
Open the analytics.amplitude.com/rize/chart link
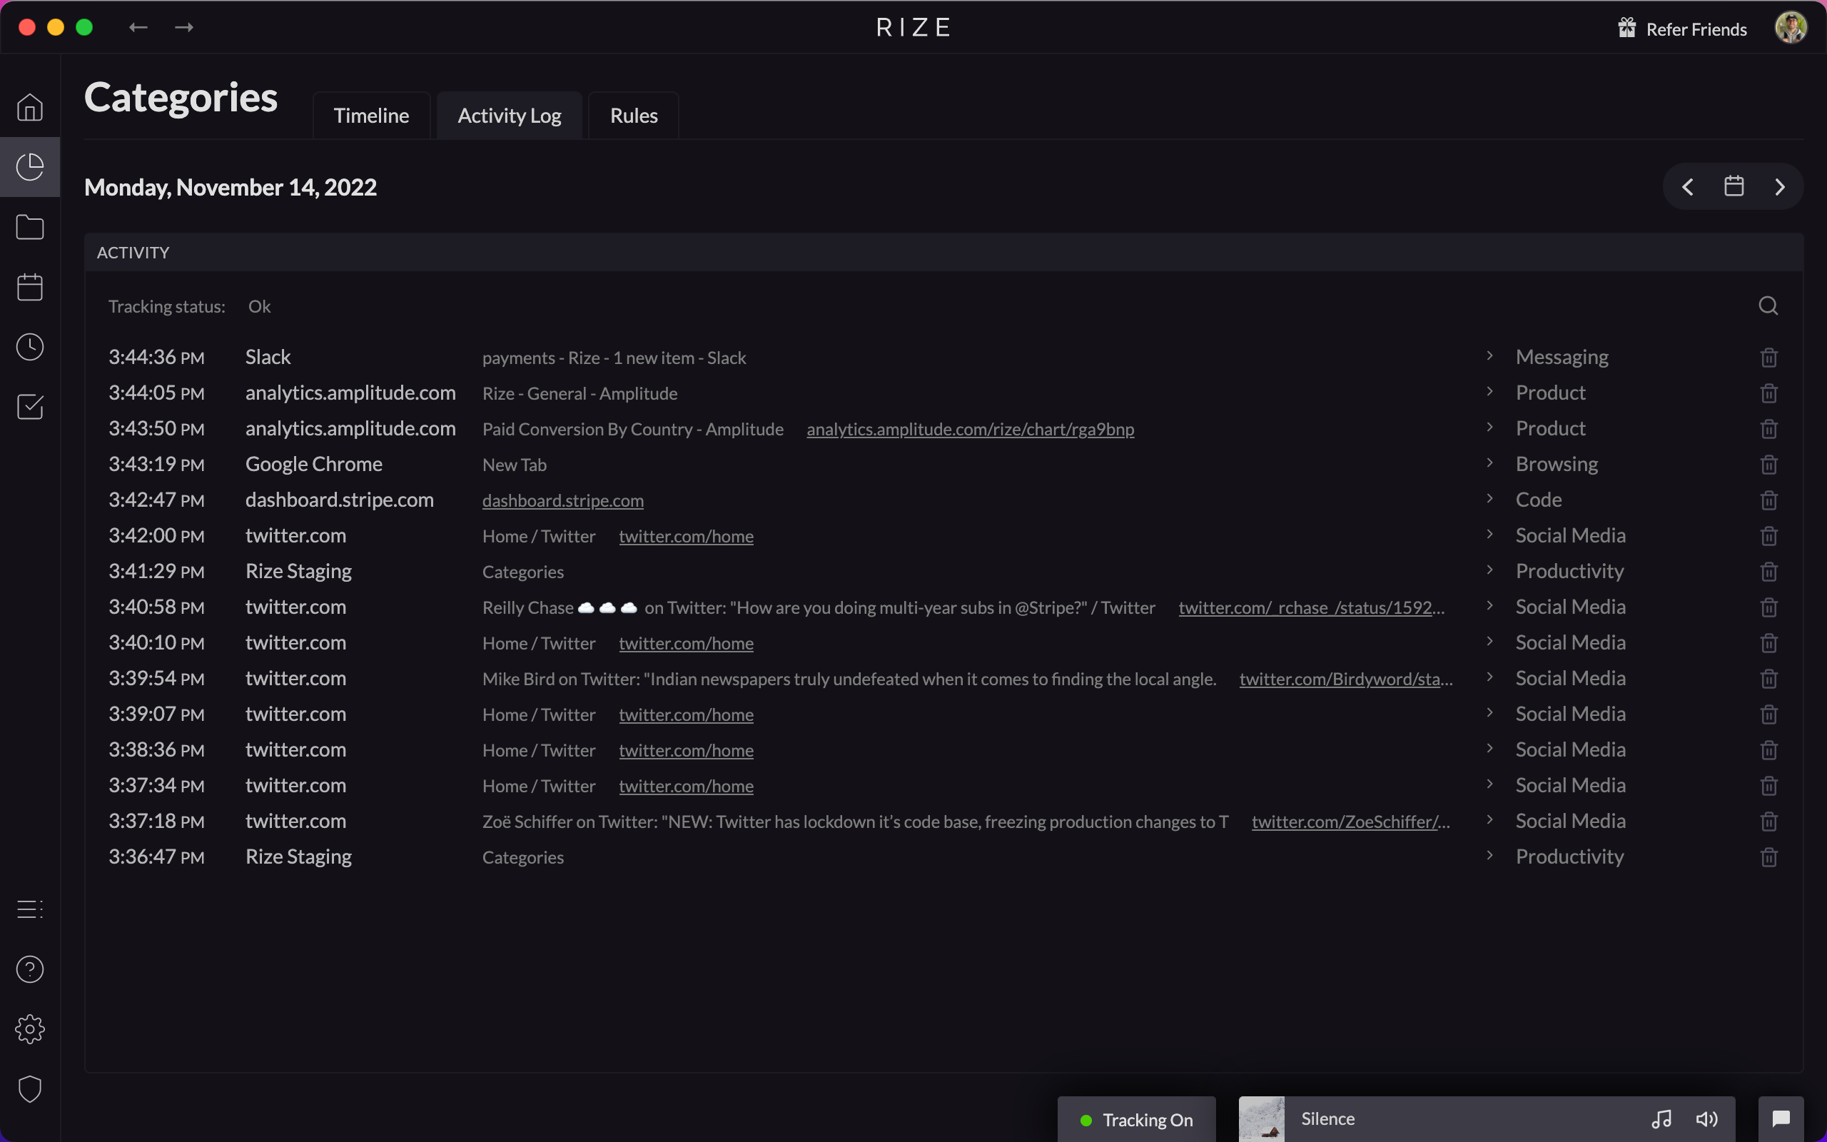(x=970, y=429)
